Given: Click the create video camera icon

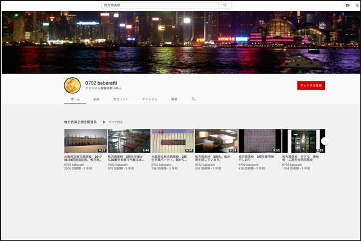Looking at the screenshot, I should click(x=347, y=5).
